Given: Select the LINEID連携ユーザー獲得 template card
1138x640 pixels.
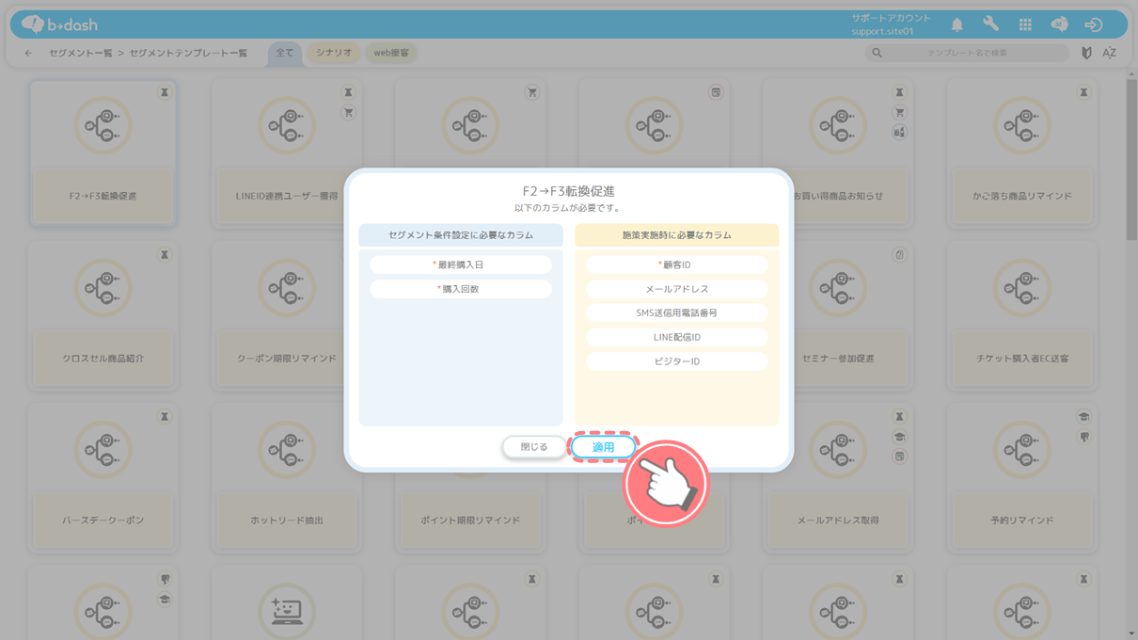Looking at the screenshot, I should click(x=286, y=153).
